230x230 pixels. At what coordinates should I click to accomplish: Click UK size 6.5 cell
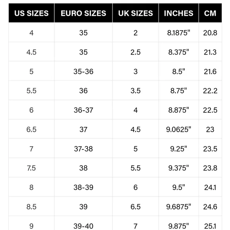click(136, 207)
